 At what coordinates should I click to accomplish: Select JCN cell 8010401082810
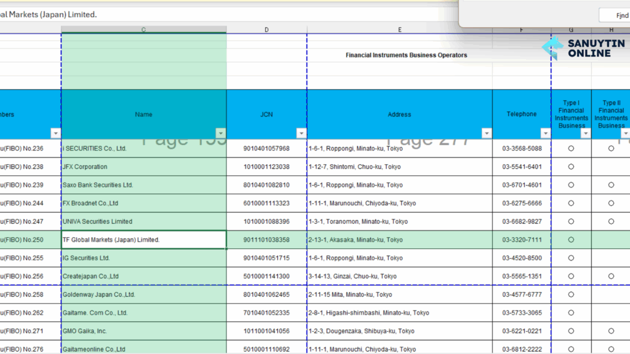tap(267, 185)
